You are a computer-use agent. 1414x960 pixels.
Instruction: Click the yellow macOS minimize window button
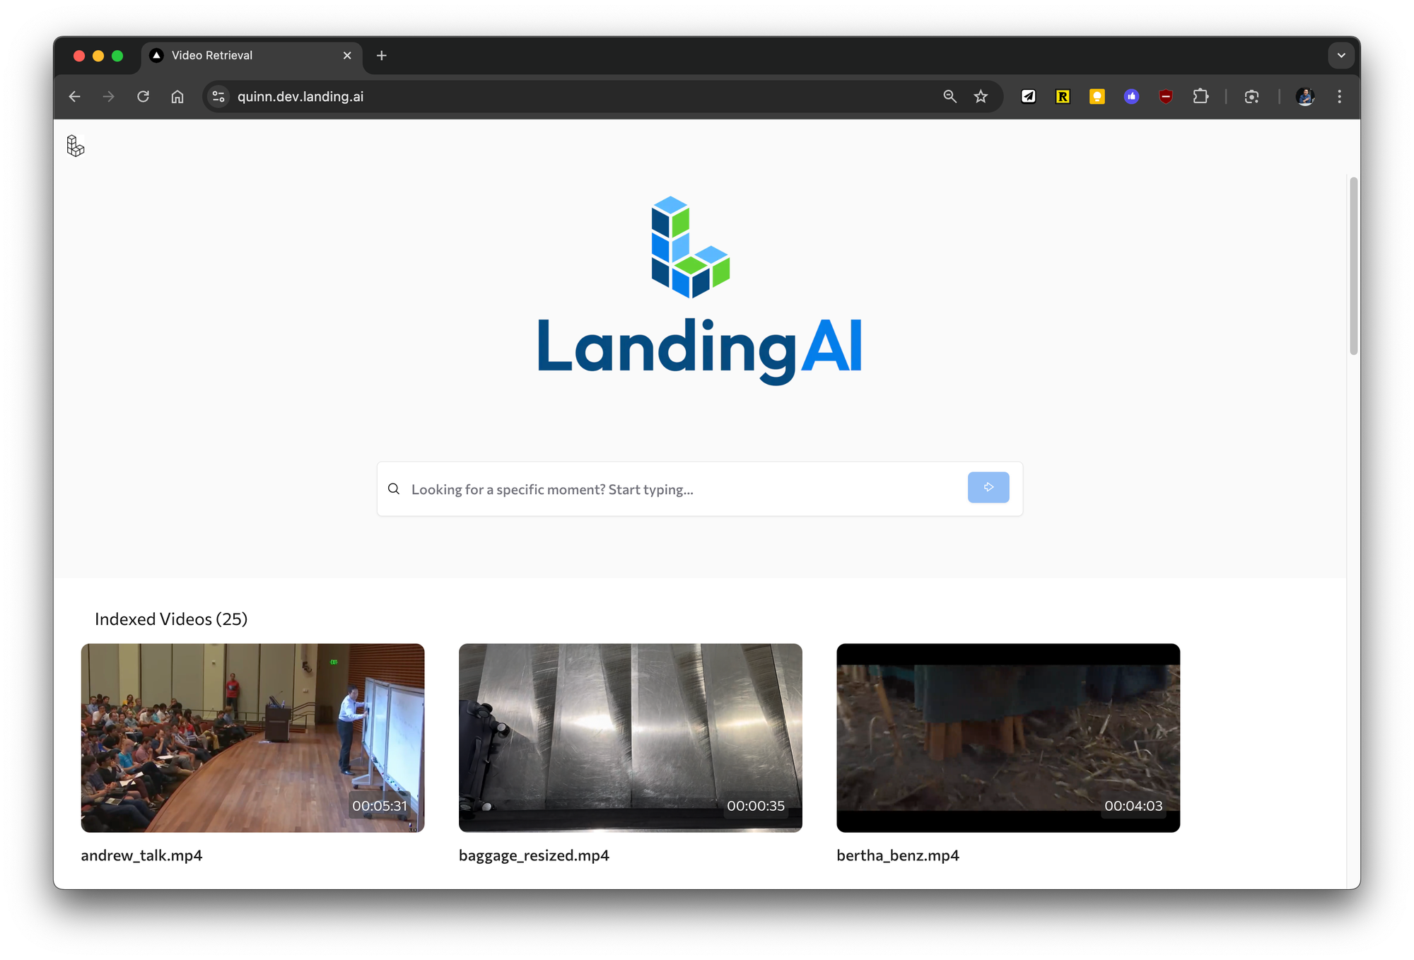pos(98,56)
